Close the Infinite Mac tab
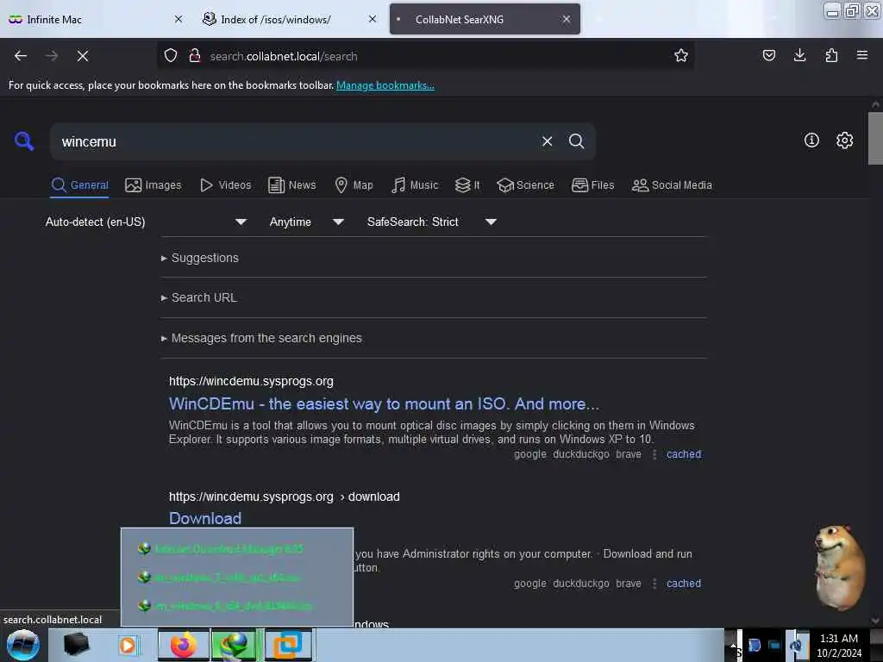Image resolution: width=883 pixels, height=662 pixels. click(178, 19)
